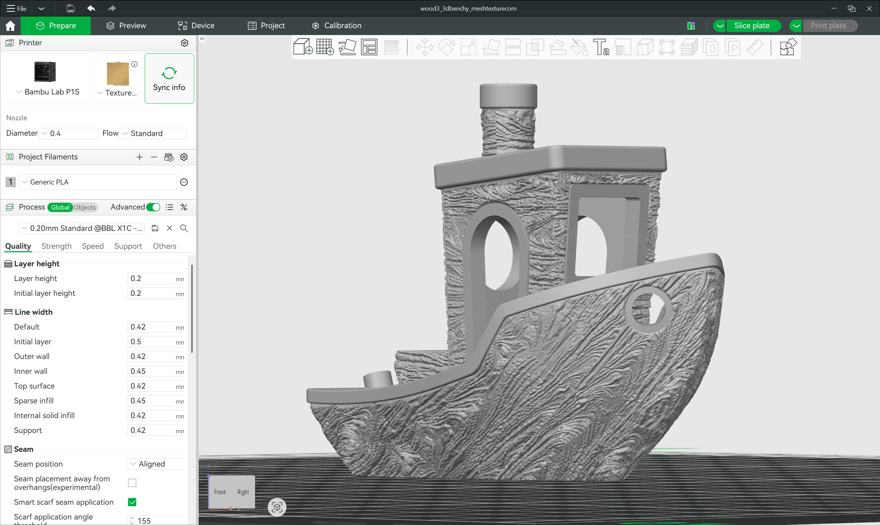
Task: Select the Lay on face tool
Action: tap(491, 47)
